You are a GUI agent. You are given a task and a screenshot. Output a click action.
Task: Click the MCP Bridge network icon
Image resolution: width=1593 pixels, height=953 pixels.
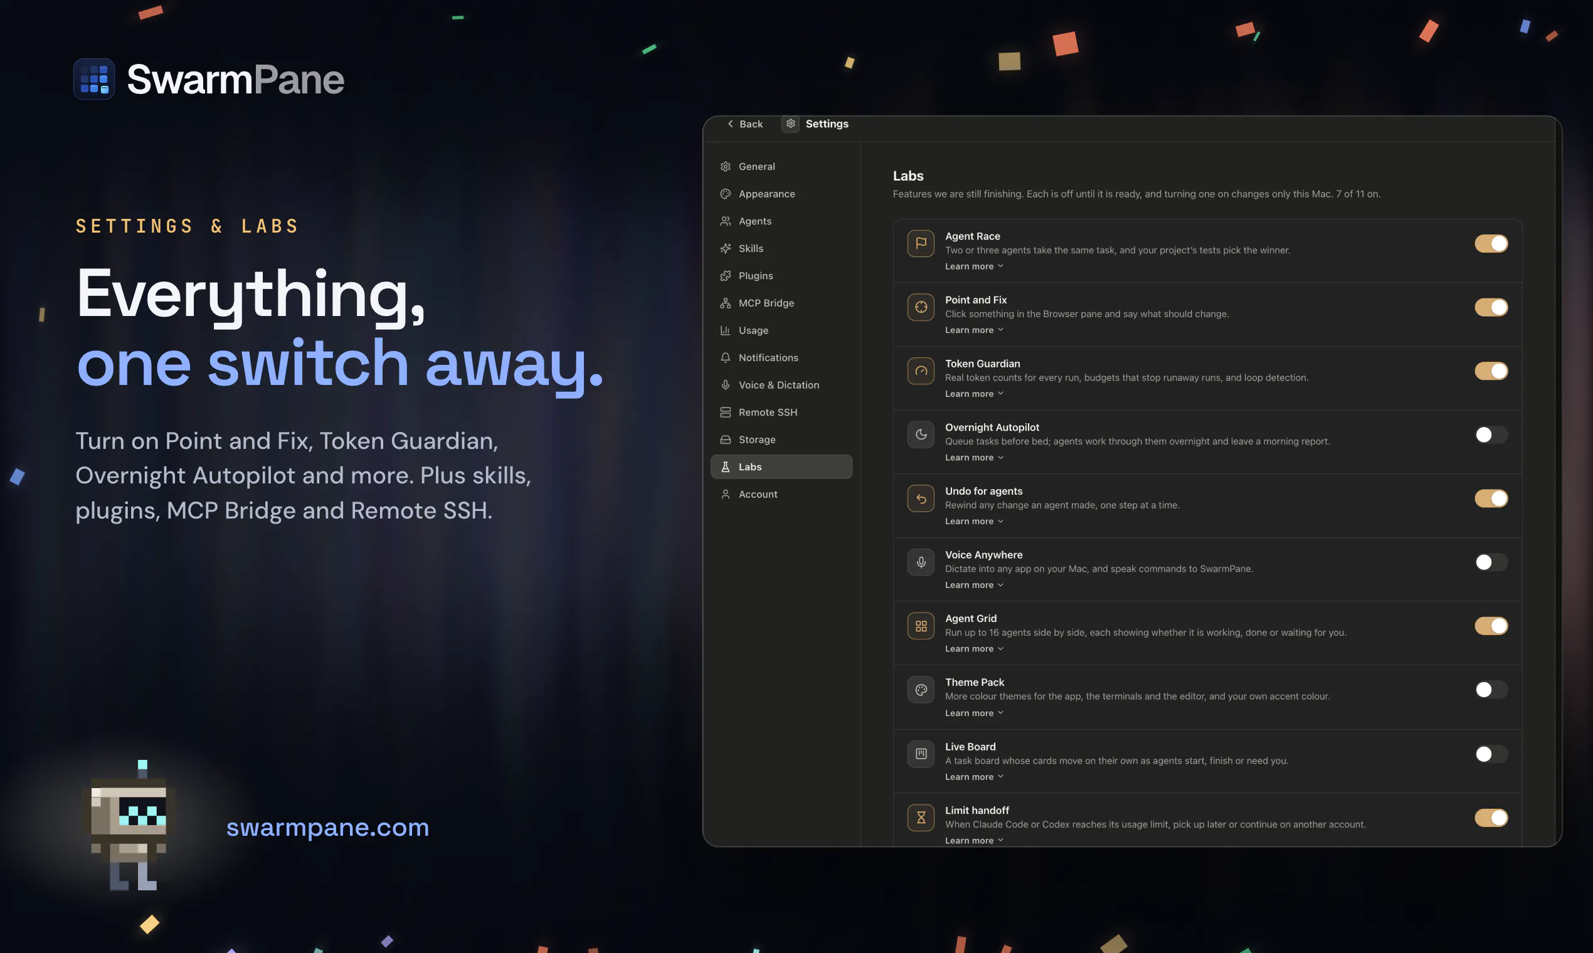click(x=725, y=303)
